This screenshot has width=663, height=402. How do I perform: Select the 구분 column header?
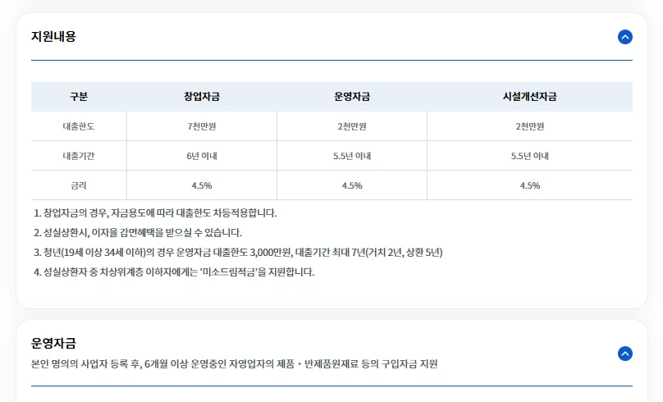[79, 96]
